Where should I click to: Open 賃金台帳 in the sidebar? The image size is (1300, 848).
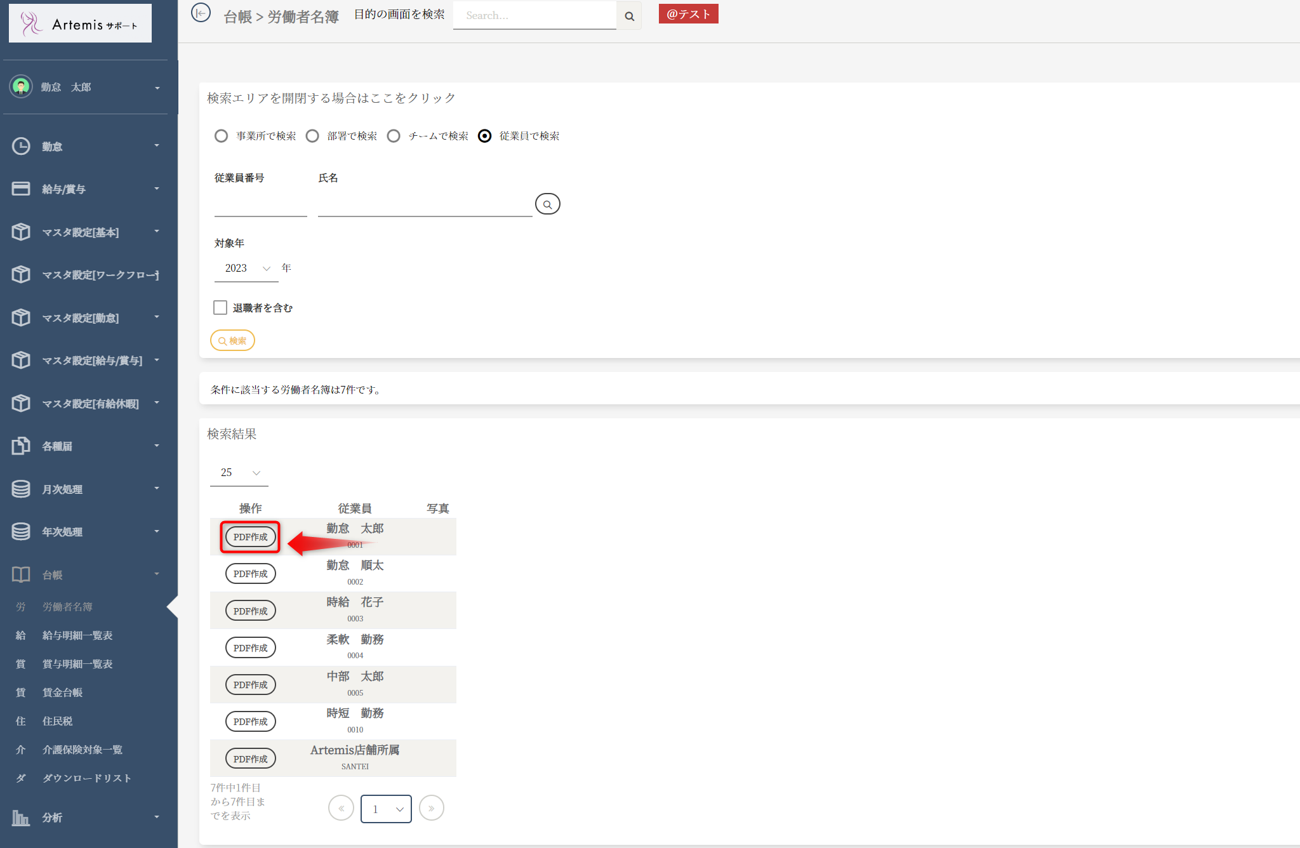[62, 692]
